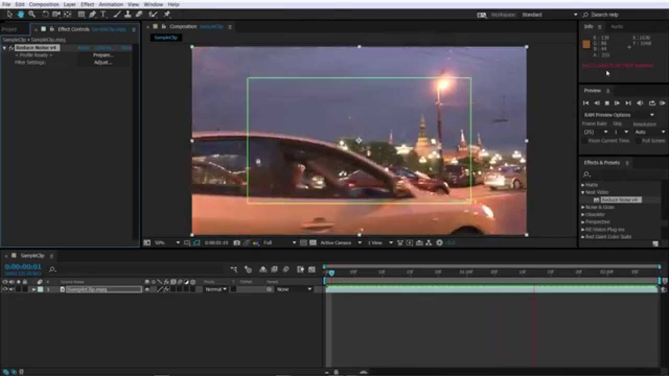Open the Effect menu
This screenshot has height=376, width=669.
coord(87,4)
